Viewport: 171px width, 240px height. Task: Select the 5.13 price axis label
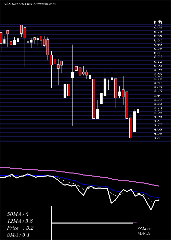158,108
